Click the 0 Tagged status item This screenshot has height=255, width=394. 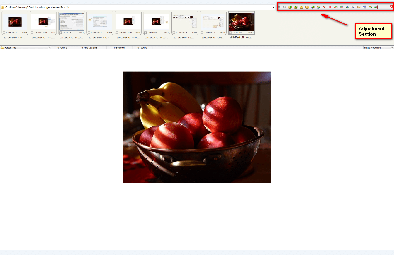coord(142,48)
